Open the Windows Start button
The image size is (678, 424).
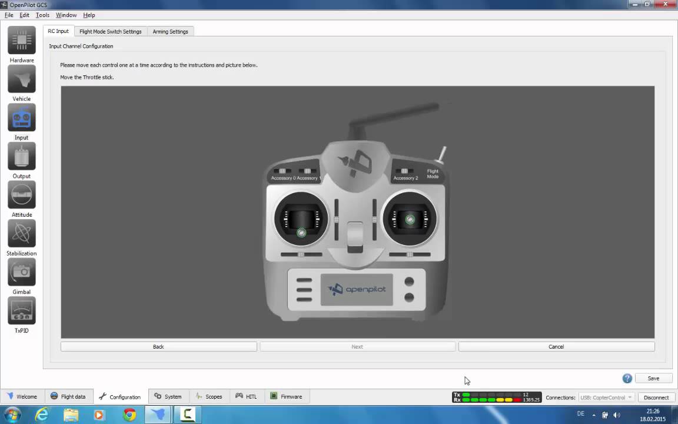coord(12,415)
